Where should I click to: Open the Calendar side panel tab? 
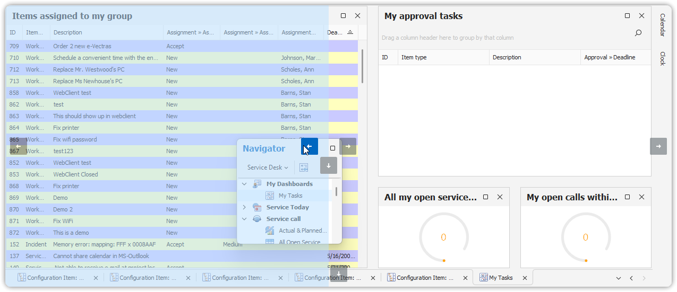tap(663, 25)
